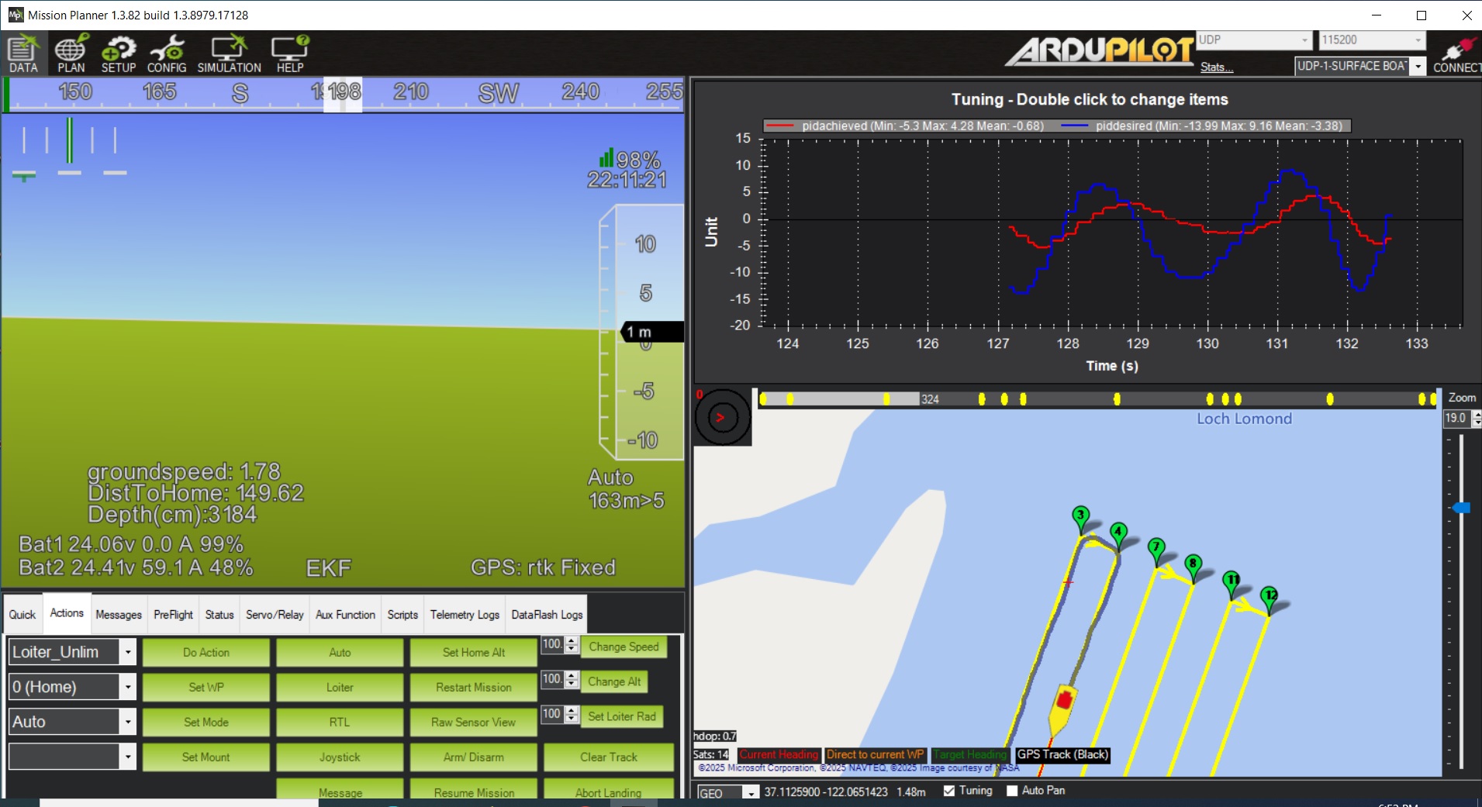Viewport: 1482px width, 807px height.
Task: Click the piddesired blue legend entry
Action: tap(1202, 126)
